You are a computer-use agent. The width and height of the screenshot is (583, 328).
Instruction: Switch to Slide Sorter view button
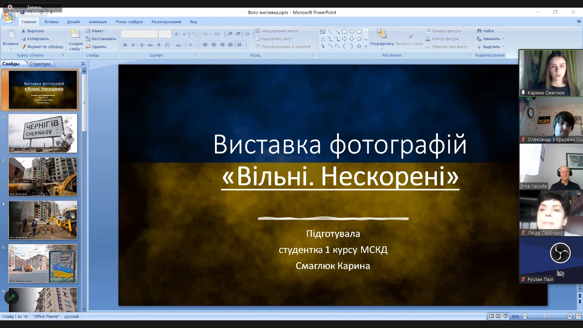(498, 316)
